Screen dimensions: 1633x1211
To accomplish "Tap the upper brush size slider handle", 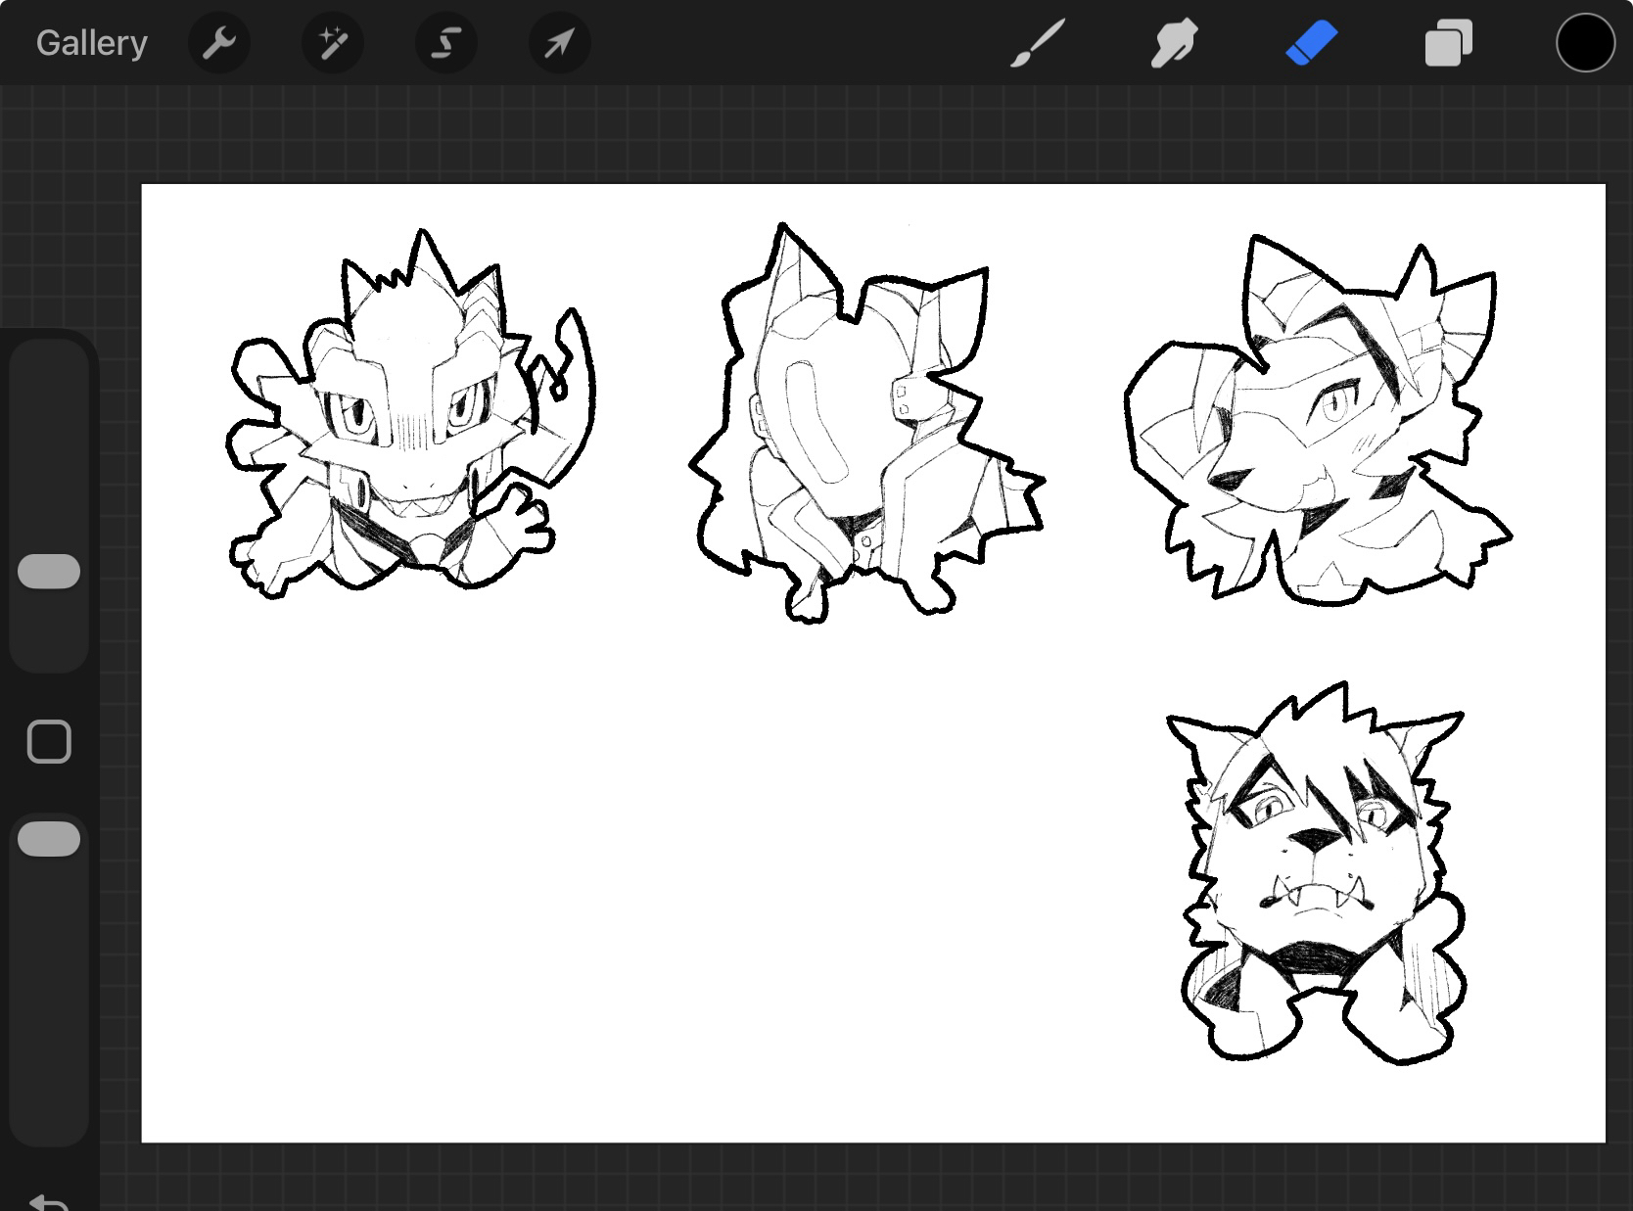I will click(49, 572).
